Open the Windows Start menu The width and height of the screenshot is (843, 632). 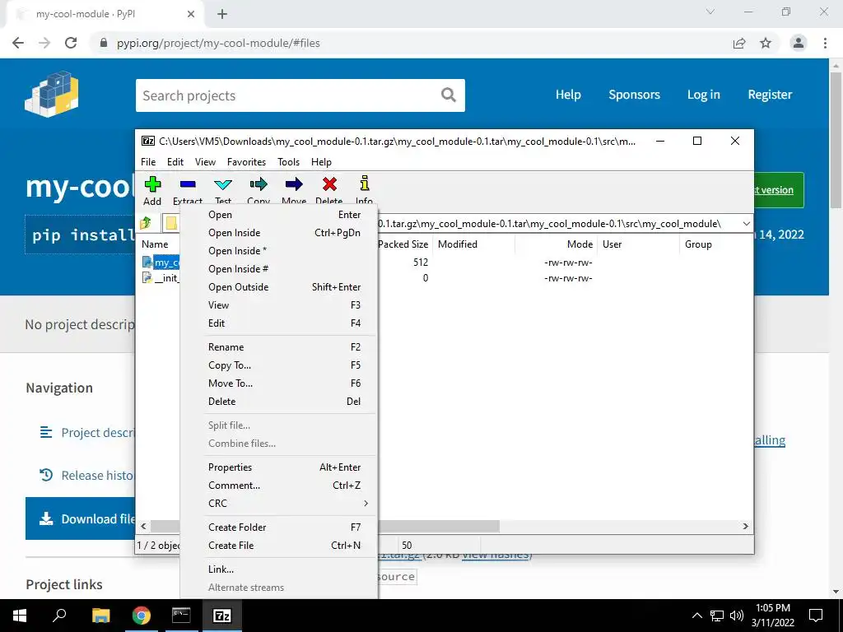[20, 616]
